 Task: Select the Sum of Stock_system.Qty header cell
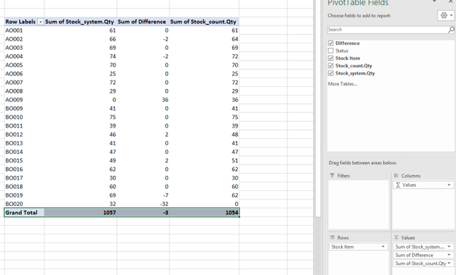pyautogui.click(x=81, y=22)
